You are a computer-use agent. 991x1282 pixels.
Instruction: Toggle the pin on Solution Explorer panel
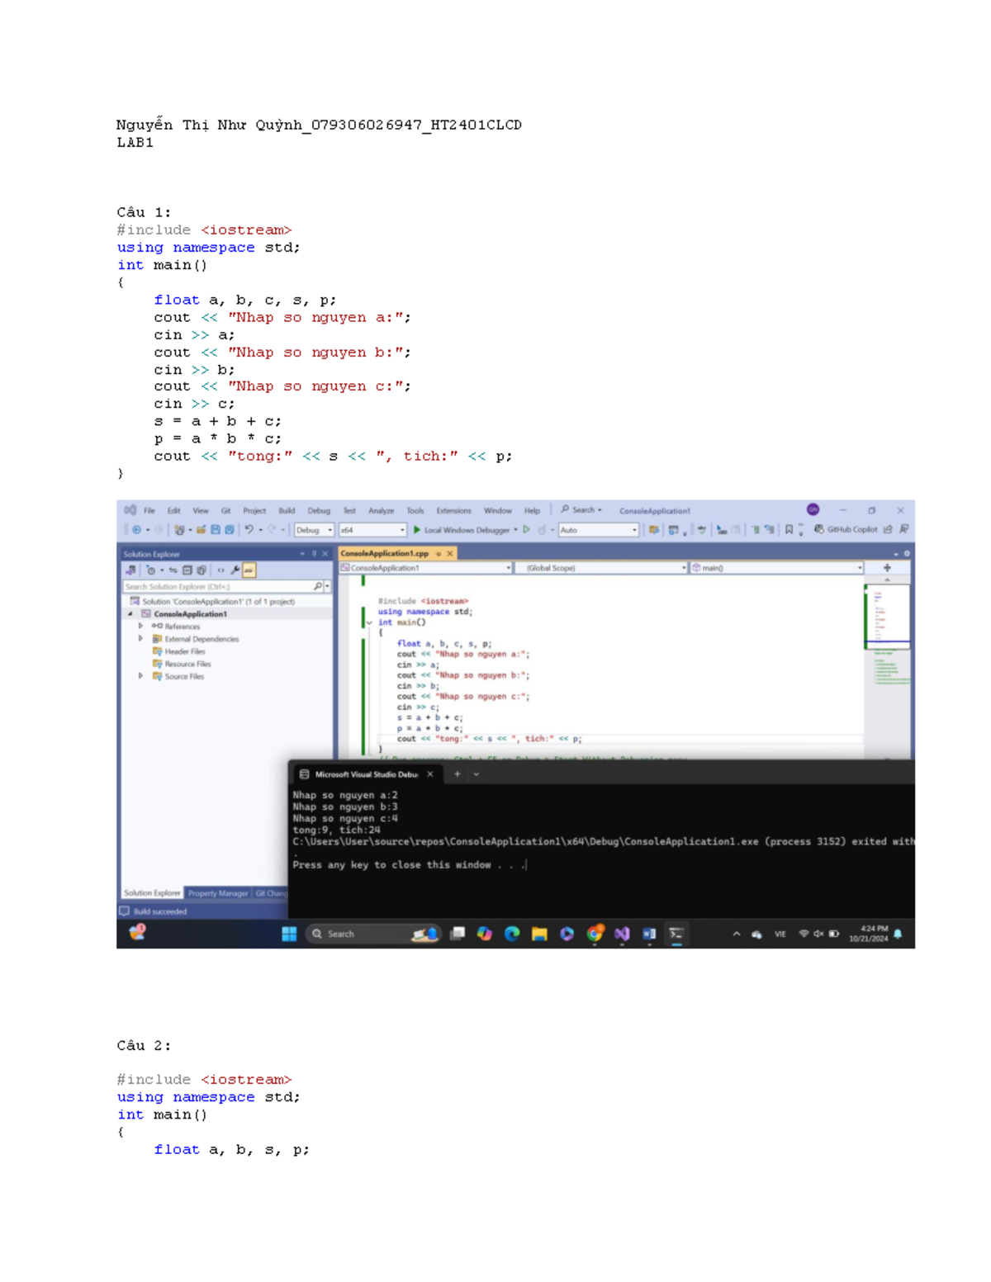(x=314, y=554)
